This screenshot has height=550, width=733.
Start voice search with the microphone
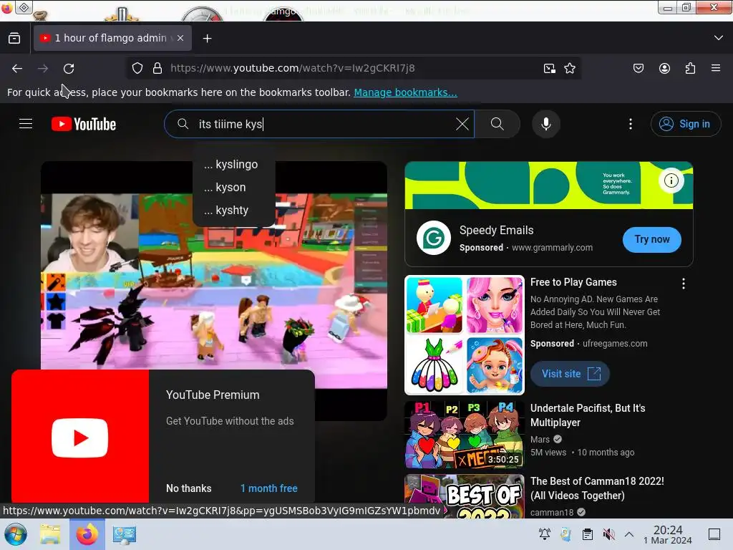coord(546,124)
